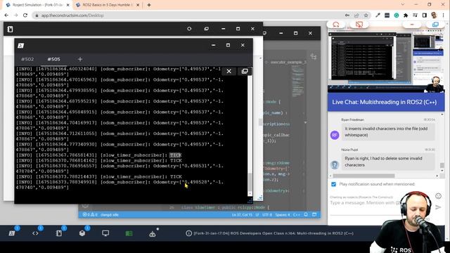Switch to terminal tab #502
The height and width of the screenshot is (253, 450).
27,59
